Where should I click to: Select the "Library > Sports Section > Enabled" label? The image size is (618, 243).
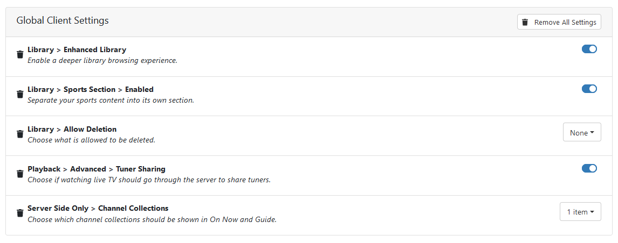pos(91,90)
